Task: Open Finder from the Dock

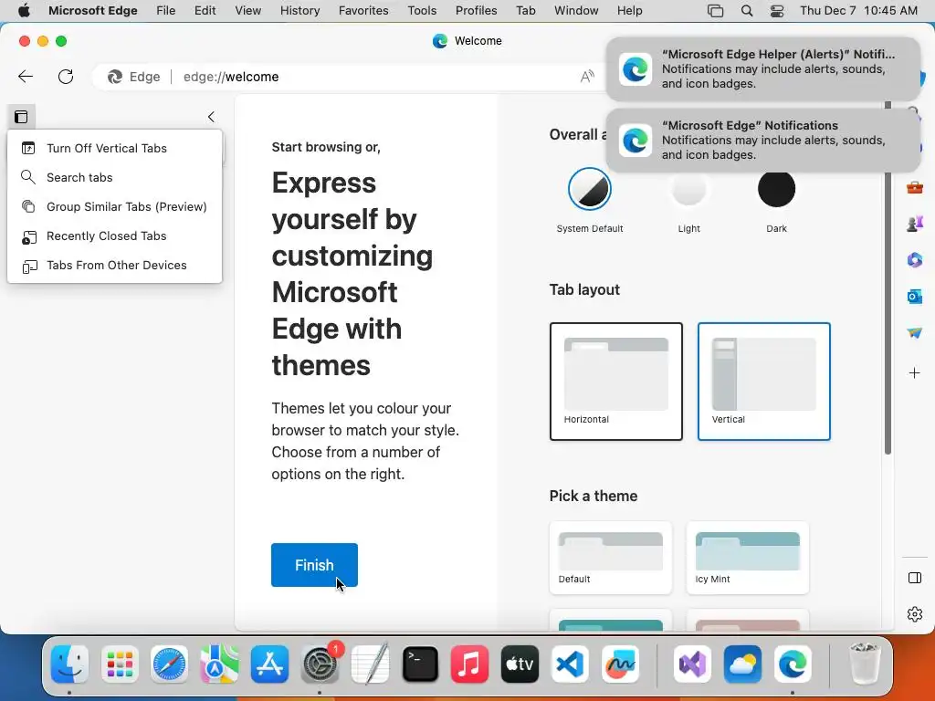Action: coord(69,664)
